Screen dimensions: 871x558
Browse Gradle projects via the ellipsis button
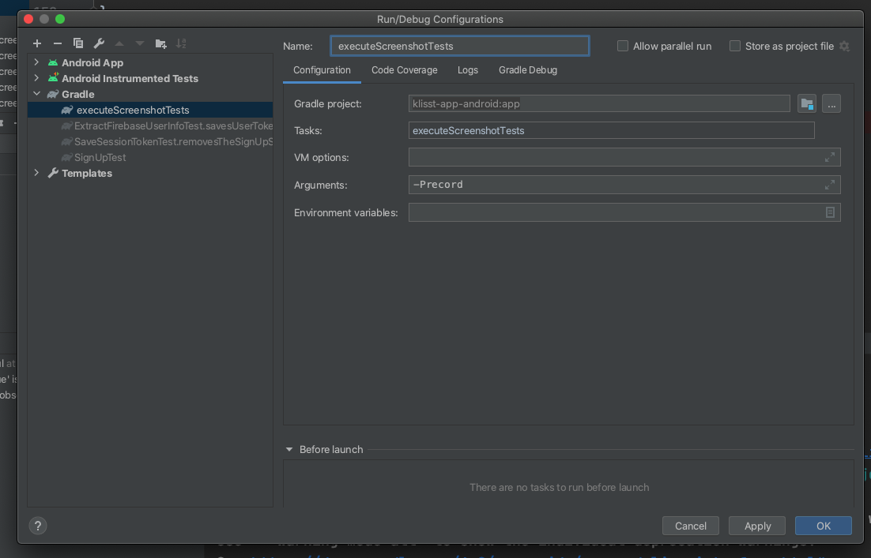click(831, 103)
